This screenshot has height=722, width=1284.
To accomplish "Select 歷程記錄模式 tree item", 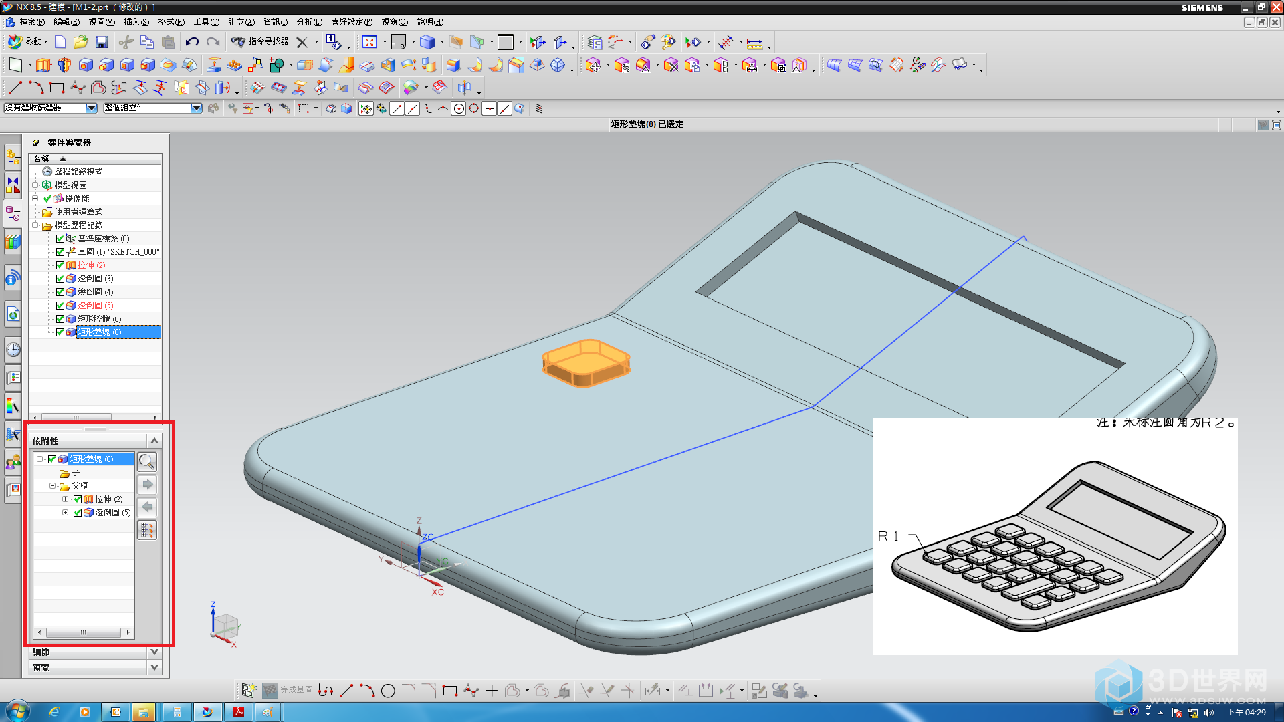I will point(78,172).
